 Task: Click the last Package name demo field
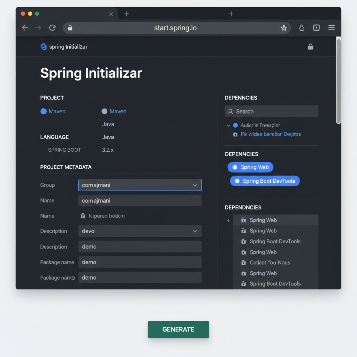click(140, 278)
